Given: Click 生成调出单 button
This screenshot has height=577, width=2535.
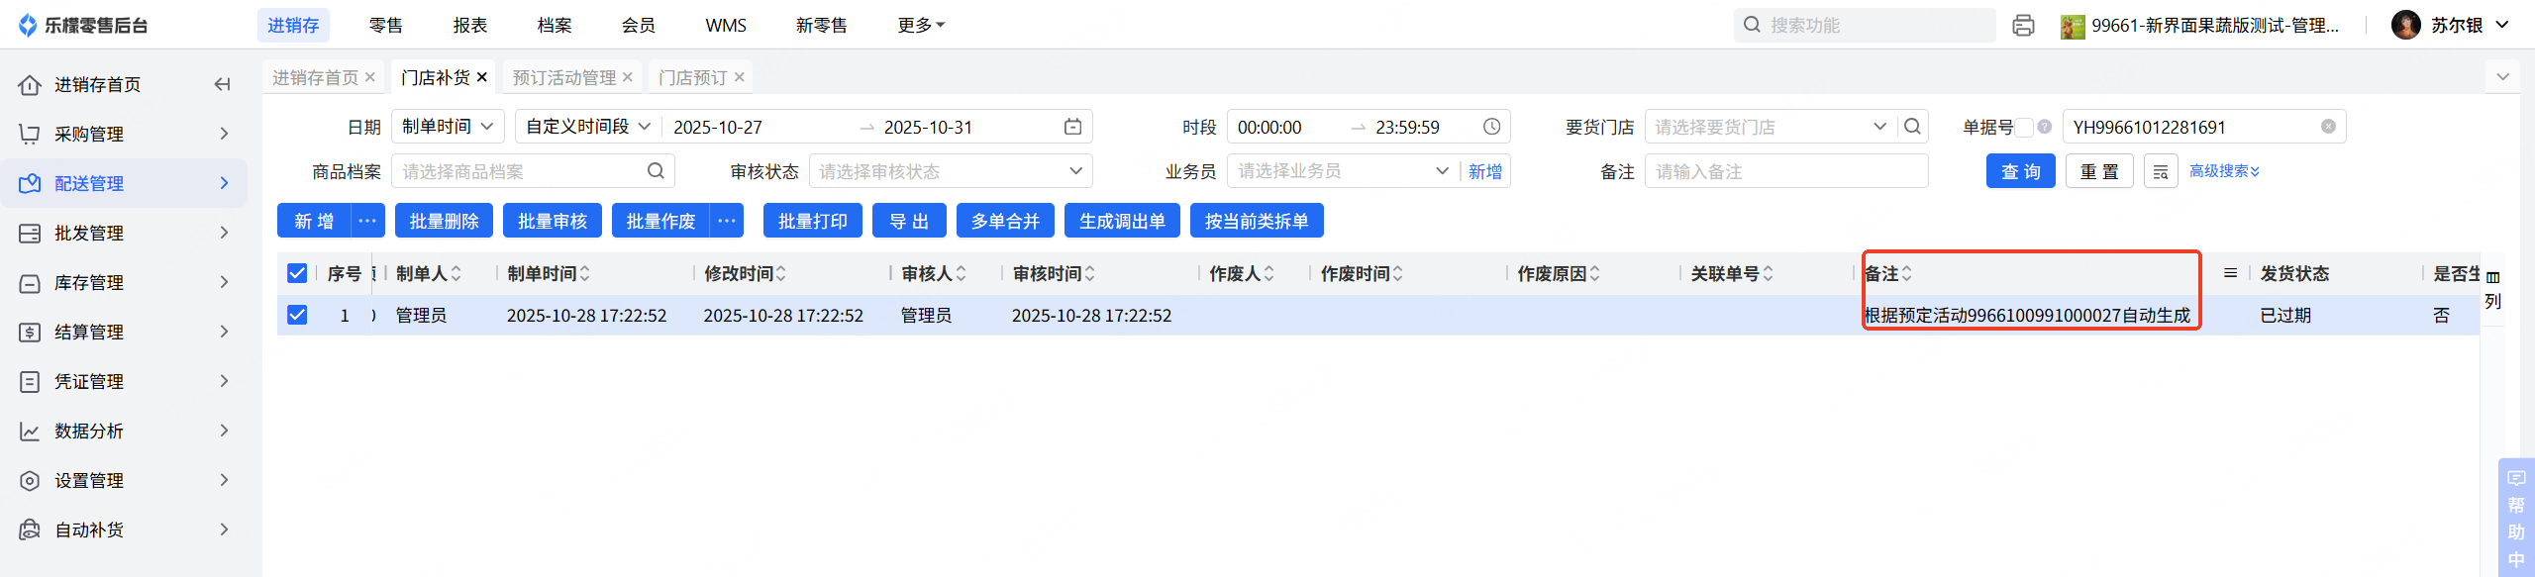Looking at the screenshot, I should 1122,221.
